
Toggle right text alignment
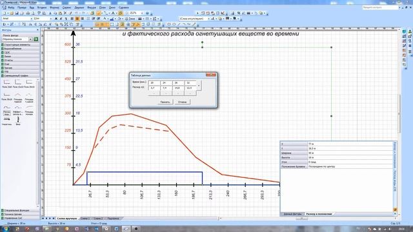click(x=83, y=19)
